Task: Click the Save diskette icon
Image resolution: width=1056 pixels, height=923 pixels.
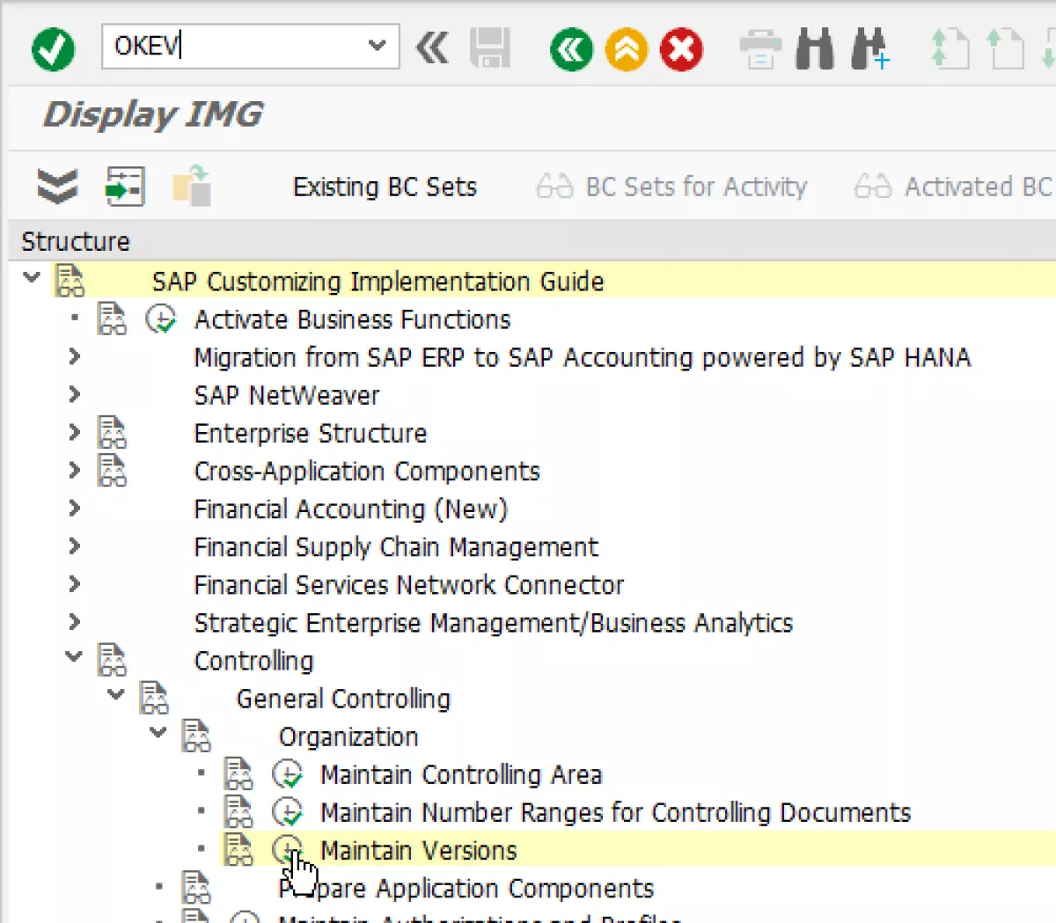Action: (x=490, y=48)
